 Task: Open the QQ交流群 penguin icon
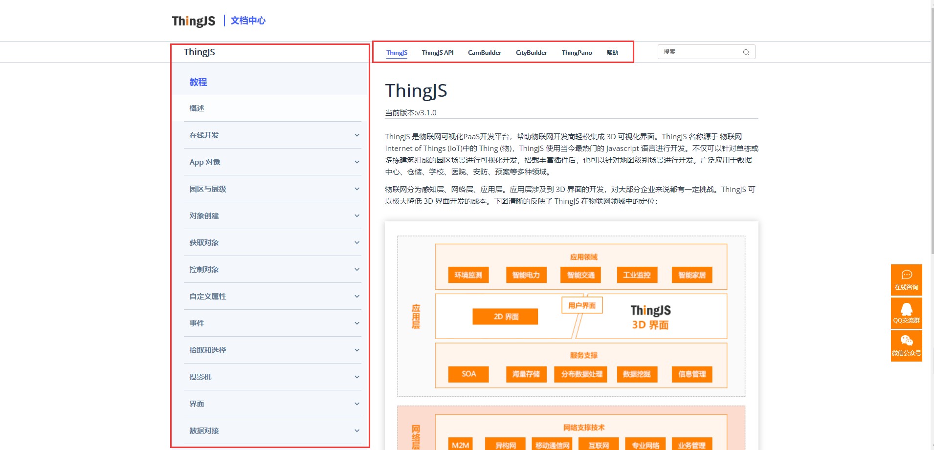point(906,313)
